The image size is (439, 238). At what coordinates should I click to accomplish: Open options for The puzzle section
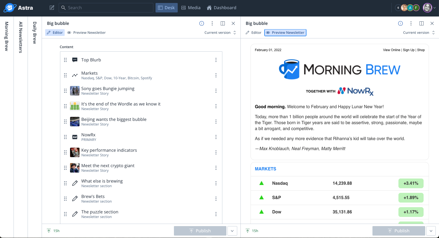click(216, 214)
